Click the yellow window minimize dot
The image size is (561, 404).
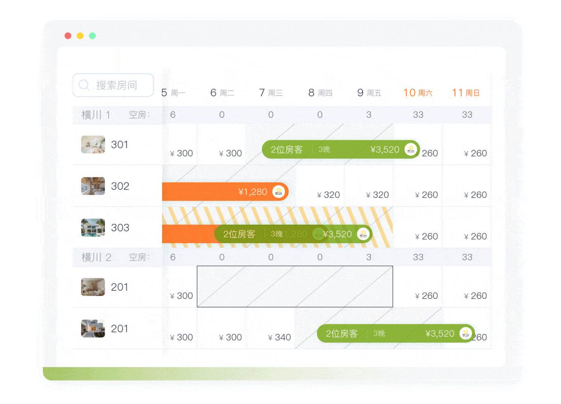coord(80,36)
